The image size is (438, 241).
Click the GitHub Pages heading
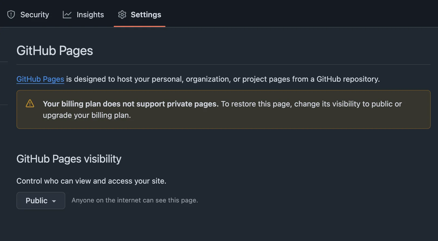pos(55,51)
